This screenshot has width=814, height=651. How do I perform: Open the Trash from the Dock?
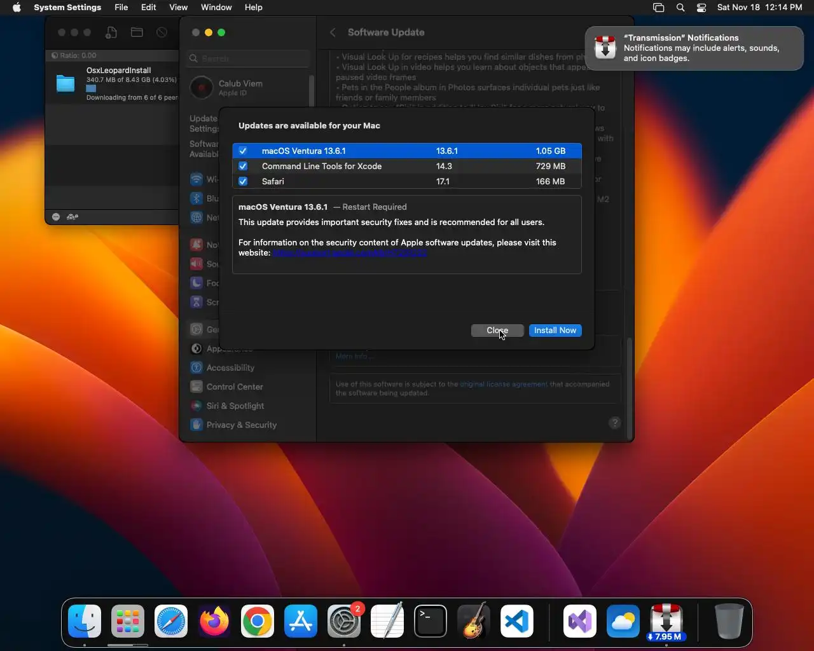click(729, 621)
